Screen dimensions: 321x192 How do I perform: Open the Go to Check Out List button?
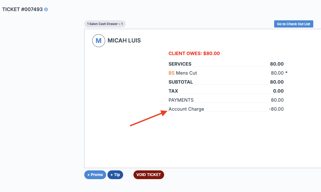tap(293, 24)
